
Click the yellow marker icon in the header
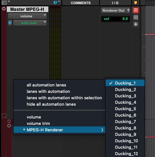point(135,3)
